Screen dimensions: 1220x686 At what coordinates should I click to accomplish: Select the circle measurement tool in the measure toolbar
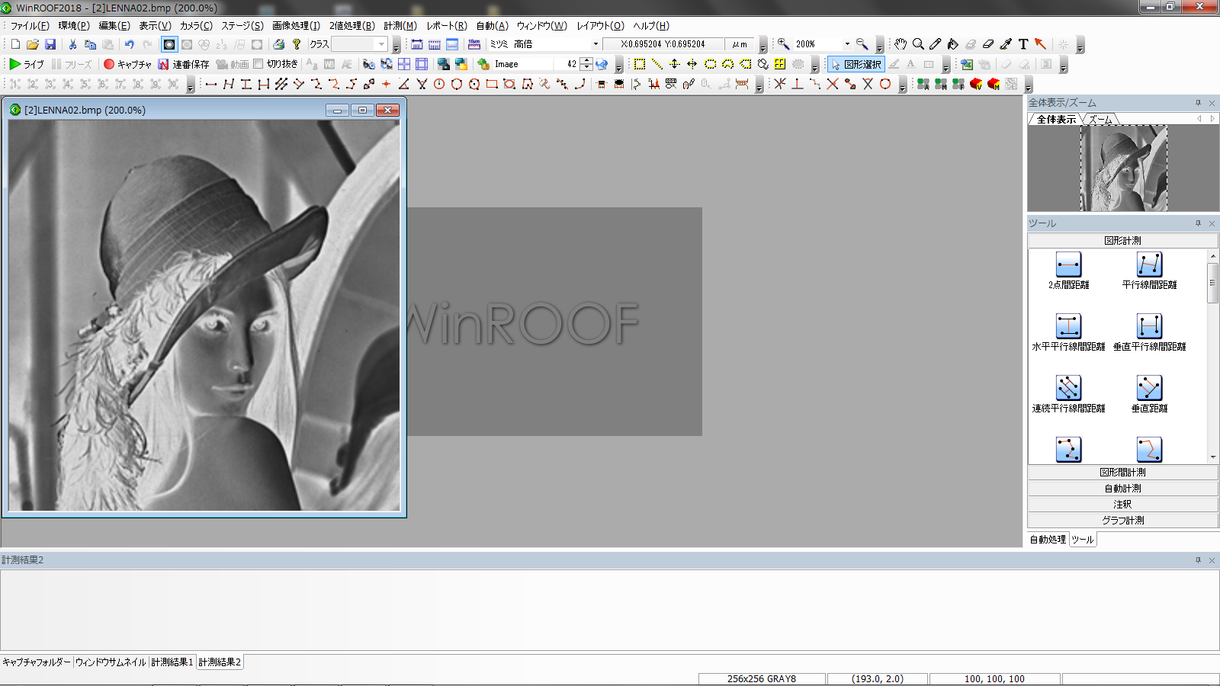tap(439, 84)
